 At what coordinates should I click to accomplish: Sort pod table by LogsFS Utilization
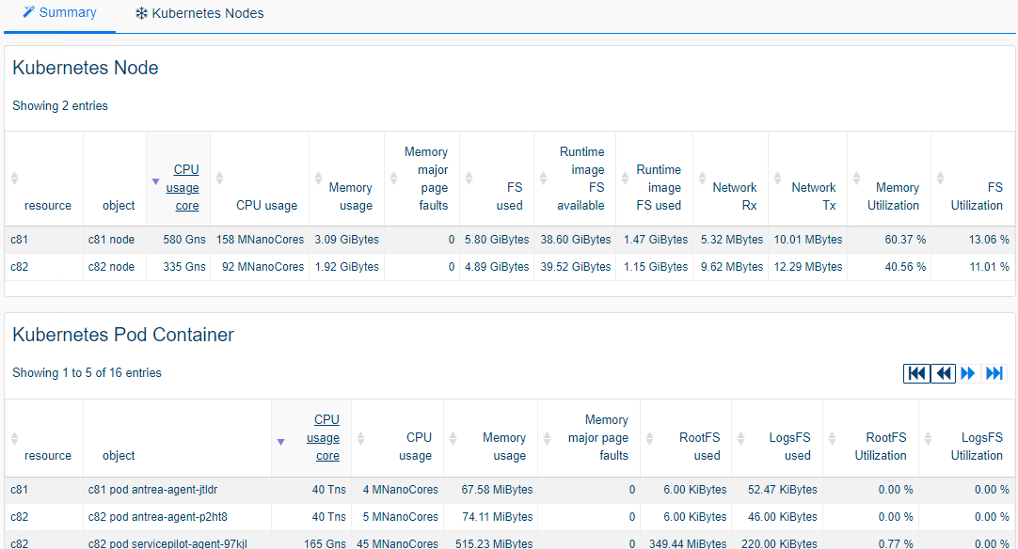coord(975,446)
